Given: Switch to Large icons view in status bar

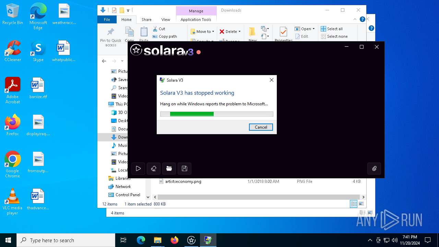Looking at the screenshot, I should 361,204.
